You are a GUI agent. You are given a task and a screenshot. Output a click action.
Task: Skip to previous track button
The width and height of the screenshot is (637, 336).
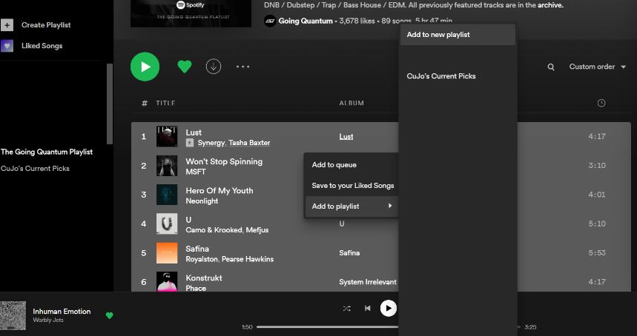(x=368, y=309)
